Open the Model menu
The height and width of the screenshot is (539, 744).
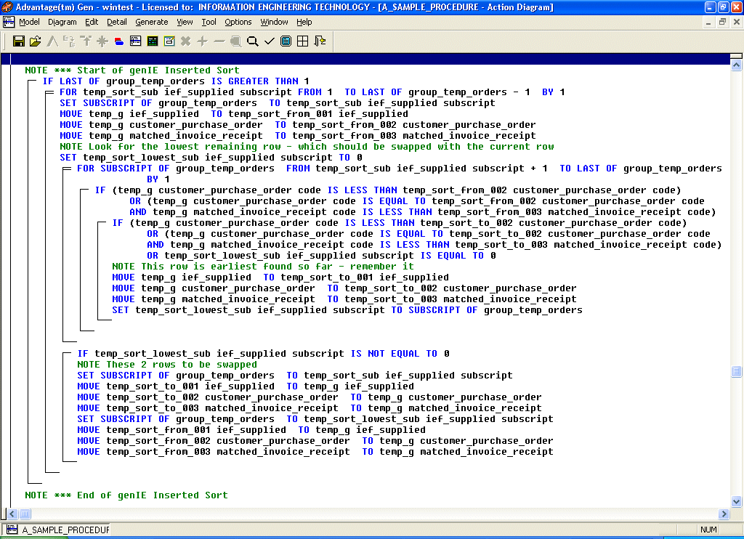[29, 22]
